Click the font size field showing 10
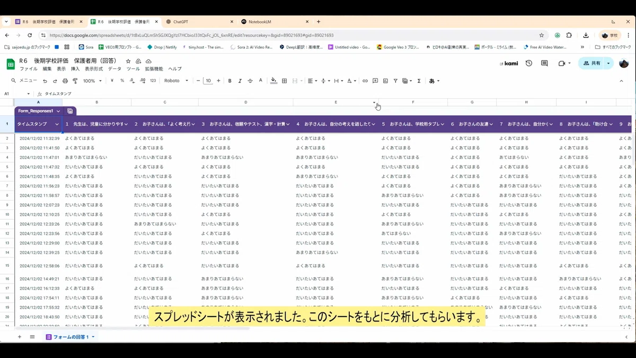The image size is (636, 358). (x=208, y=81)
